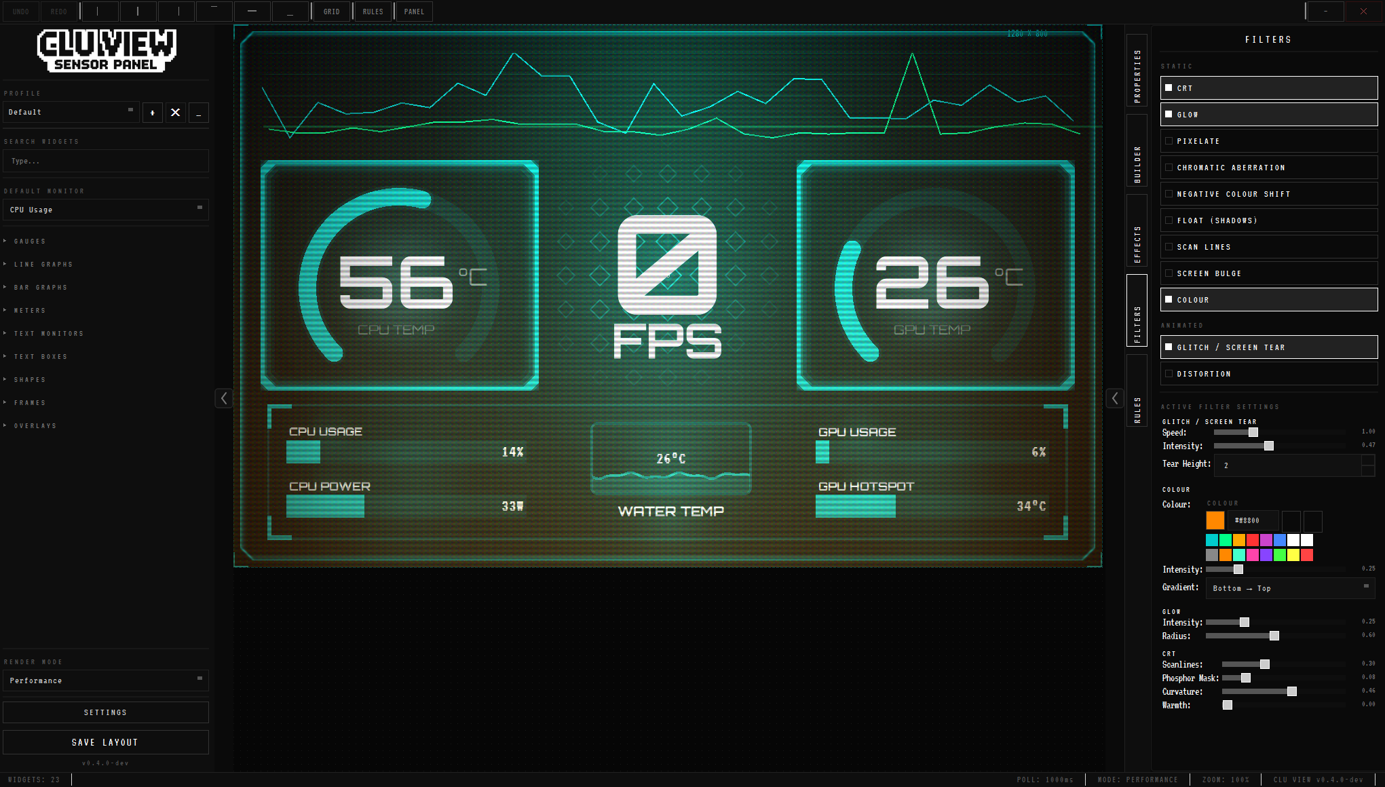The width and height of the screenshot is (1385, 787).
Task: Click the Settings button
Action: (x=105, y=712)
